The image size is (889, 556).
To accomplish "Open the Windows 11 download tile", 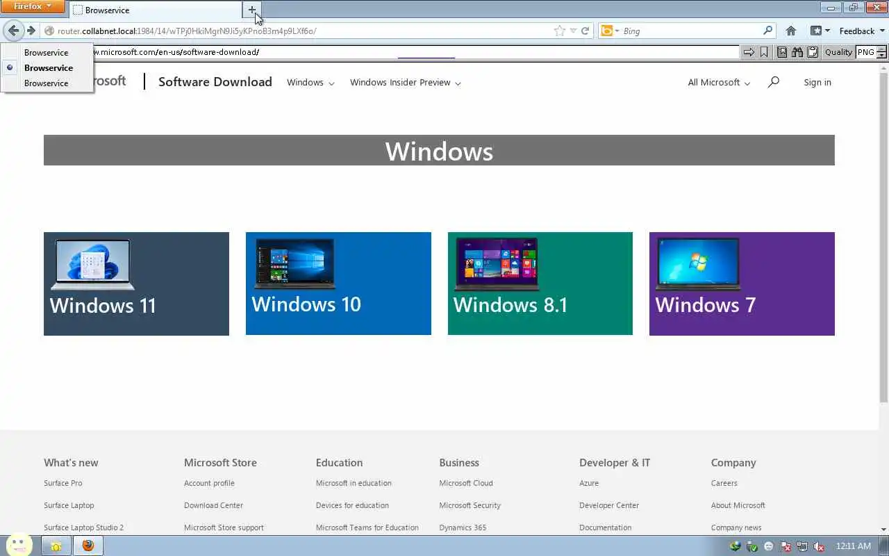I will click(136, 284).
